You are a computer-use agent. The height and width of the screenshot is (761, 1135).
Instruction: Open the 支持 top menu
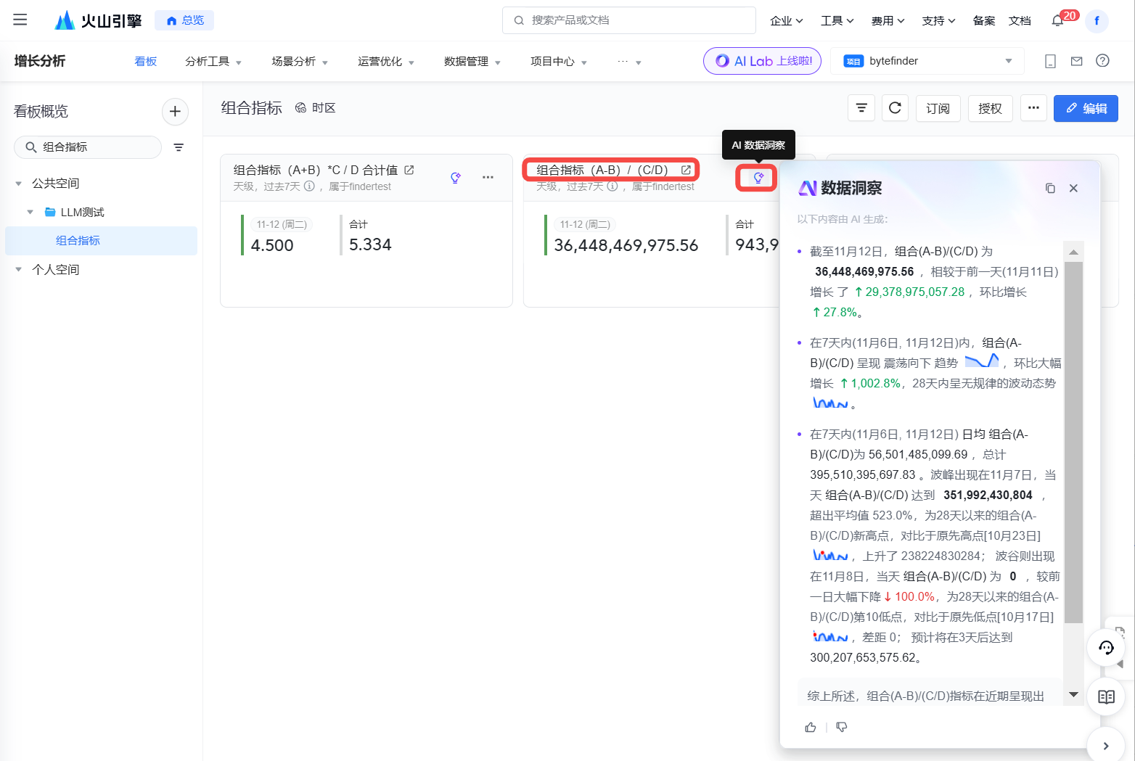939,20
